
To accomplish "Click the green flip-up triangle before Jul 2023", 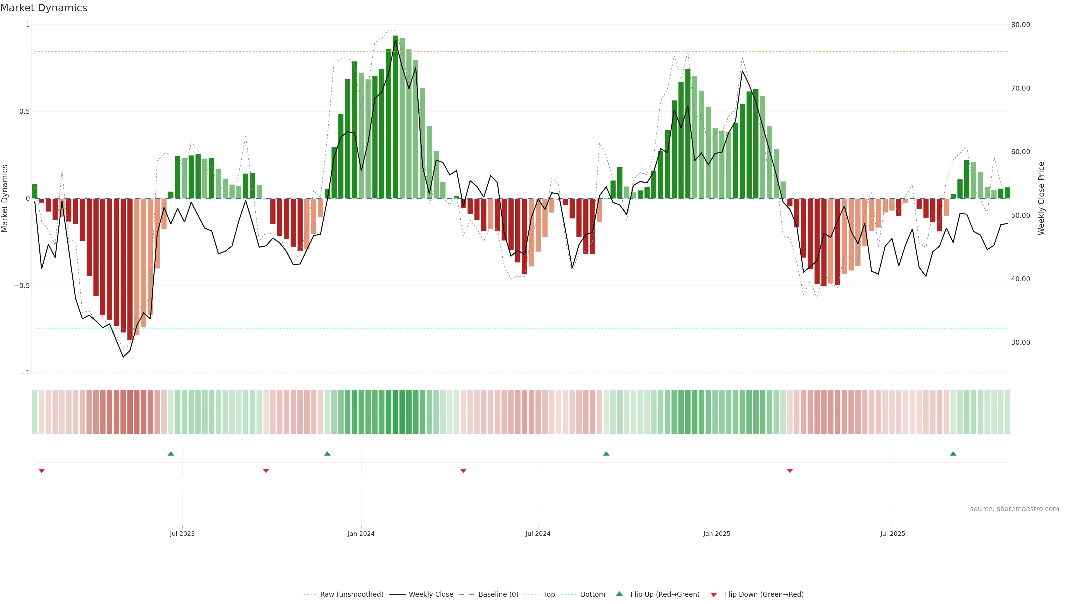I will [x=171, y=454].
